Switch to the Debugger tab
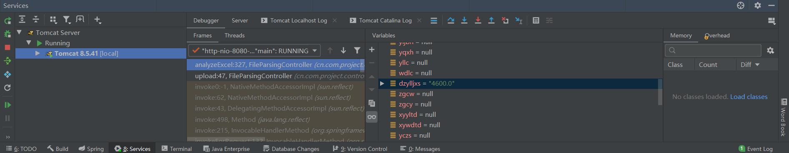The height and width of the screenshot is (153, 789). point(206,20)
